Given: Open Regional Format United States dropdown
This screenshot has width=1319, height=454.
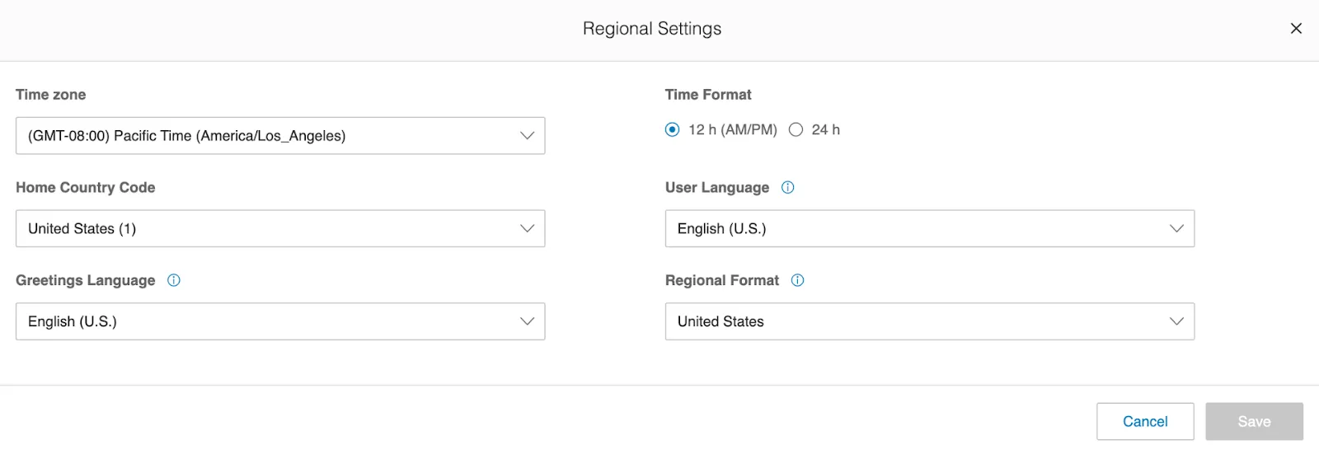Looking at the screenshot, I should [x=915, y=321].
